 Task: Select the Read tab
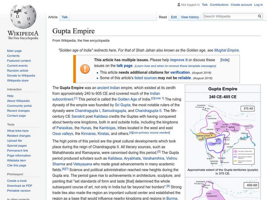click(x=163, y=17)
